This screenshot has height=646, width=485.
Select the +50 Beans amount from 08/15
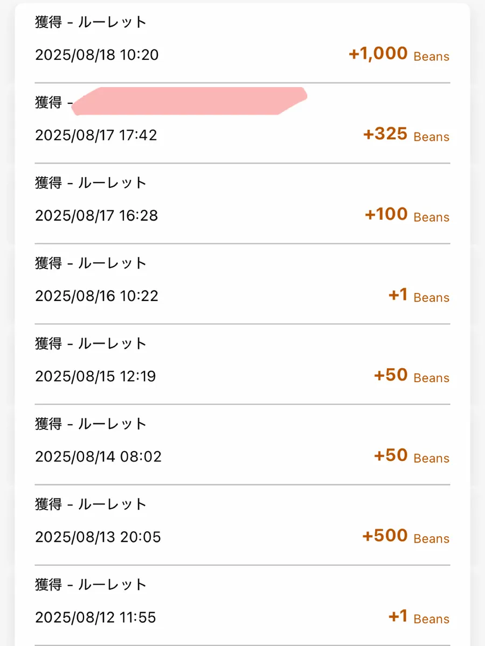[x=412, y=376]
